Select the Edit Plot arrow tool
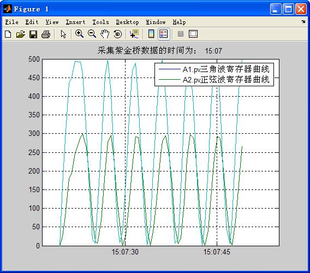This screenshot has width=310, height=273. coord(63,34)
